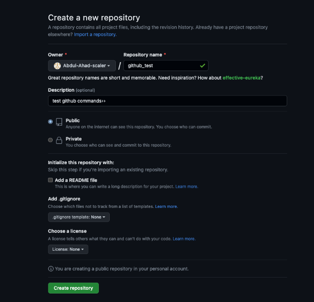Viewport: 314px width, 302px height.
Task: Click the Create a new repository heading
Action: (x=94, y=18)
